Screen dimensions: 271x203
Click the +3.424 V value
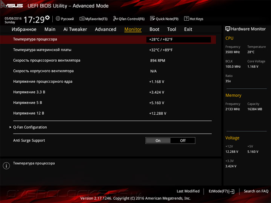pyautogui.click(x=157, y=92)
